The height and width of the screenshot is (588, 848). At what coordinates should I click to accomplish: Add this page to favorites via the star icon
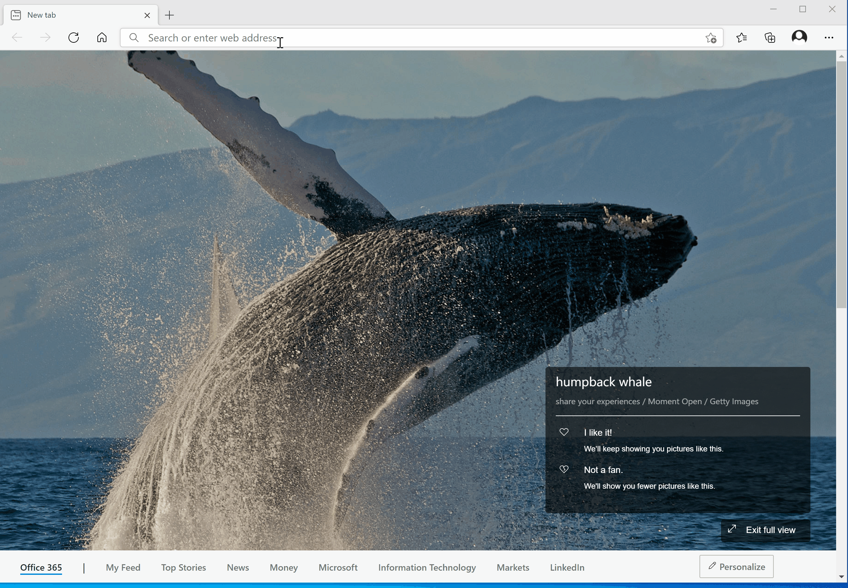point(711,38)
